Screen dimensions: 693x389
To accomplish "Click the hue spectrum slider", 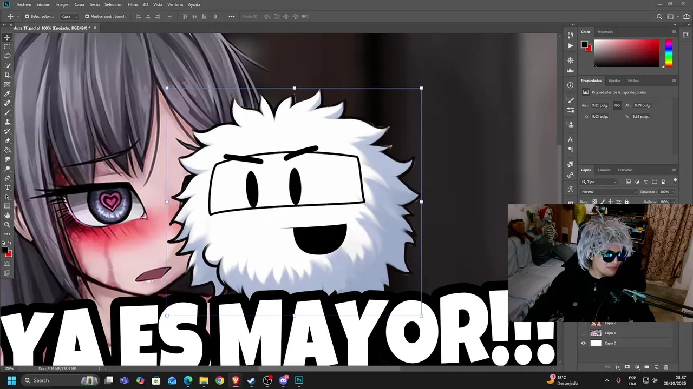I will pos(669,53).
